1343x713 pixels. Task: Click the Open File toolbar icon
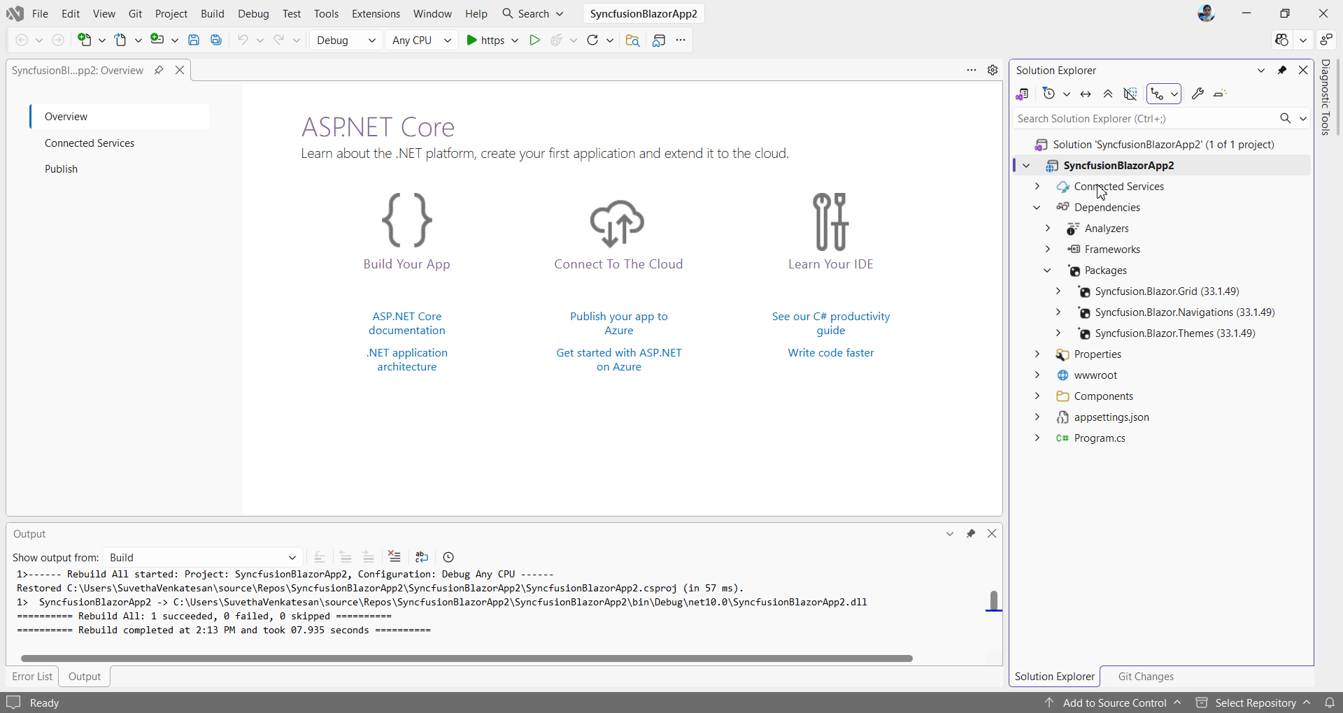(x=121, y=40)
